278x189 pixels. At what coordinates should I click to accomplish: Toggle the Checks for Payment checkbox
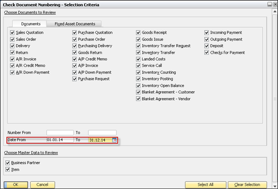(207, 52)
